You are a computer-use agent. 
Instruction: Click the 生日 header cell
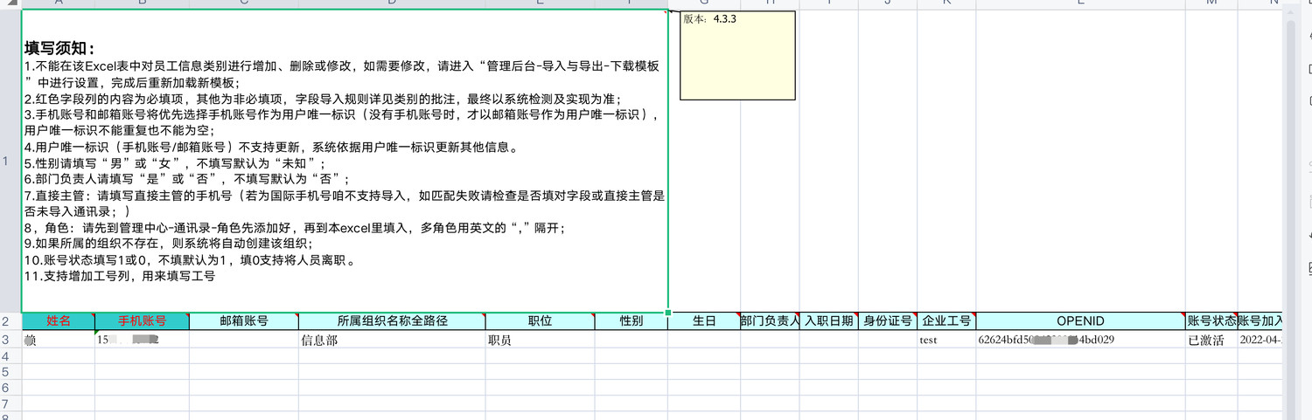[x=704, y=321]
